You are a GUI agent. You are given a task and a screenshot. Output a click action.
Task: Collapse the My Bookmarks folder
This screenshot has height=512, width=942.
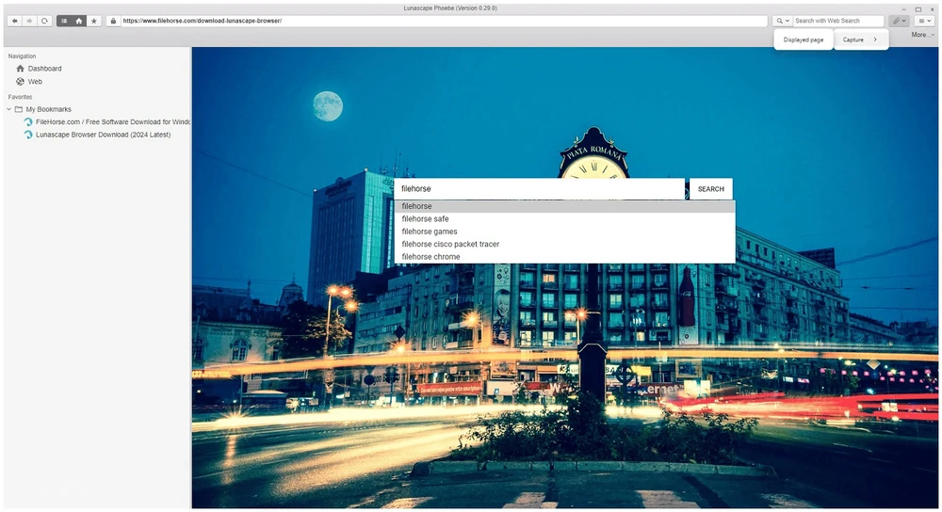tap(8, 109)
